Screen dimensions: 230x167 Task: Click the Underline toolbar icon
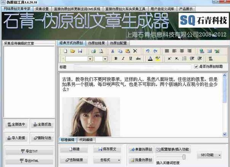[x=131, y=59]
